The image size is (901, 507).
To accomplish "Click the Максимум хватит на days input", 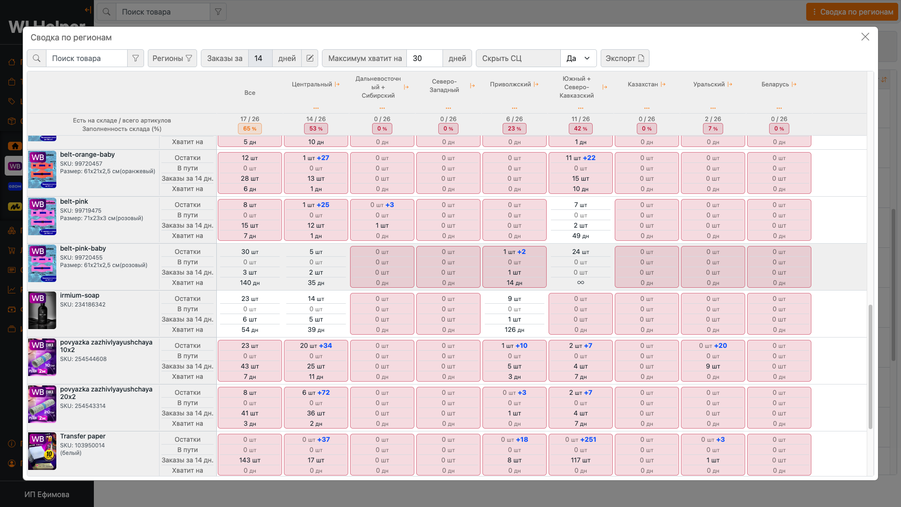I will (x=424, y=58).
